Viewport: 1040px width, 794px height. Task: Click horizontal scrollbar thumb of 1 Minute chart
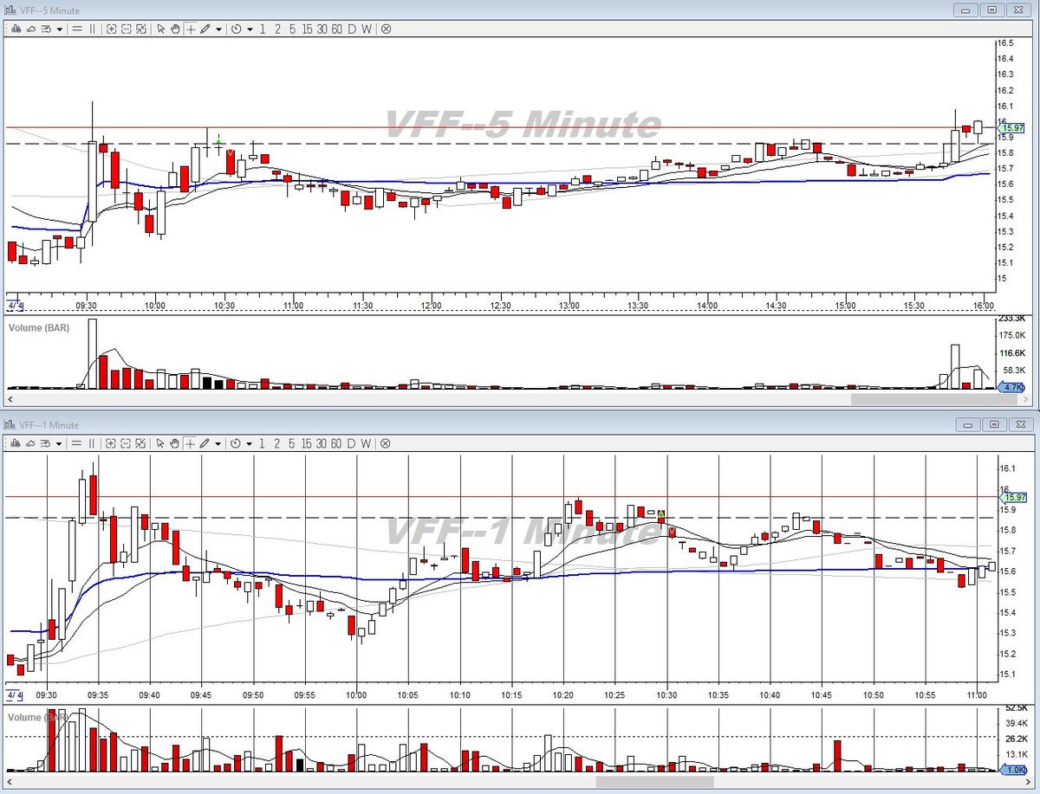coord(655,781)
